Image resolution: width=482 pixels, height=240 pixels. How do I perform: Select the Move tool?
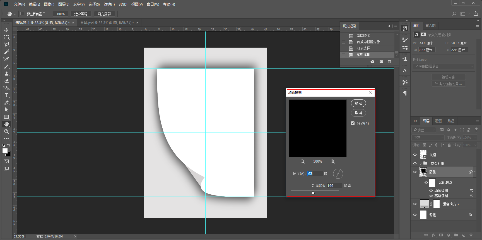[6, 30]
